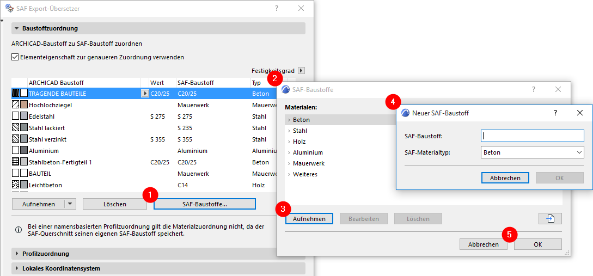Screen dimensions: 593x276
Task: Click Löschen in the SAF Export-Übersetzer window
Action: pos(114,204)
